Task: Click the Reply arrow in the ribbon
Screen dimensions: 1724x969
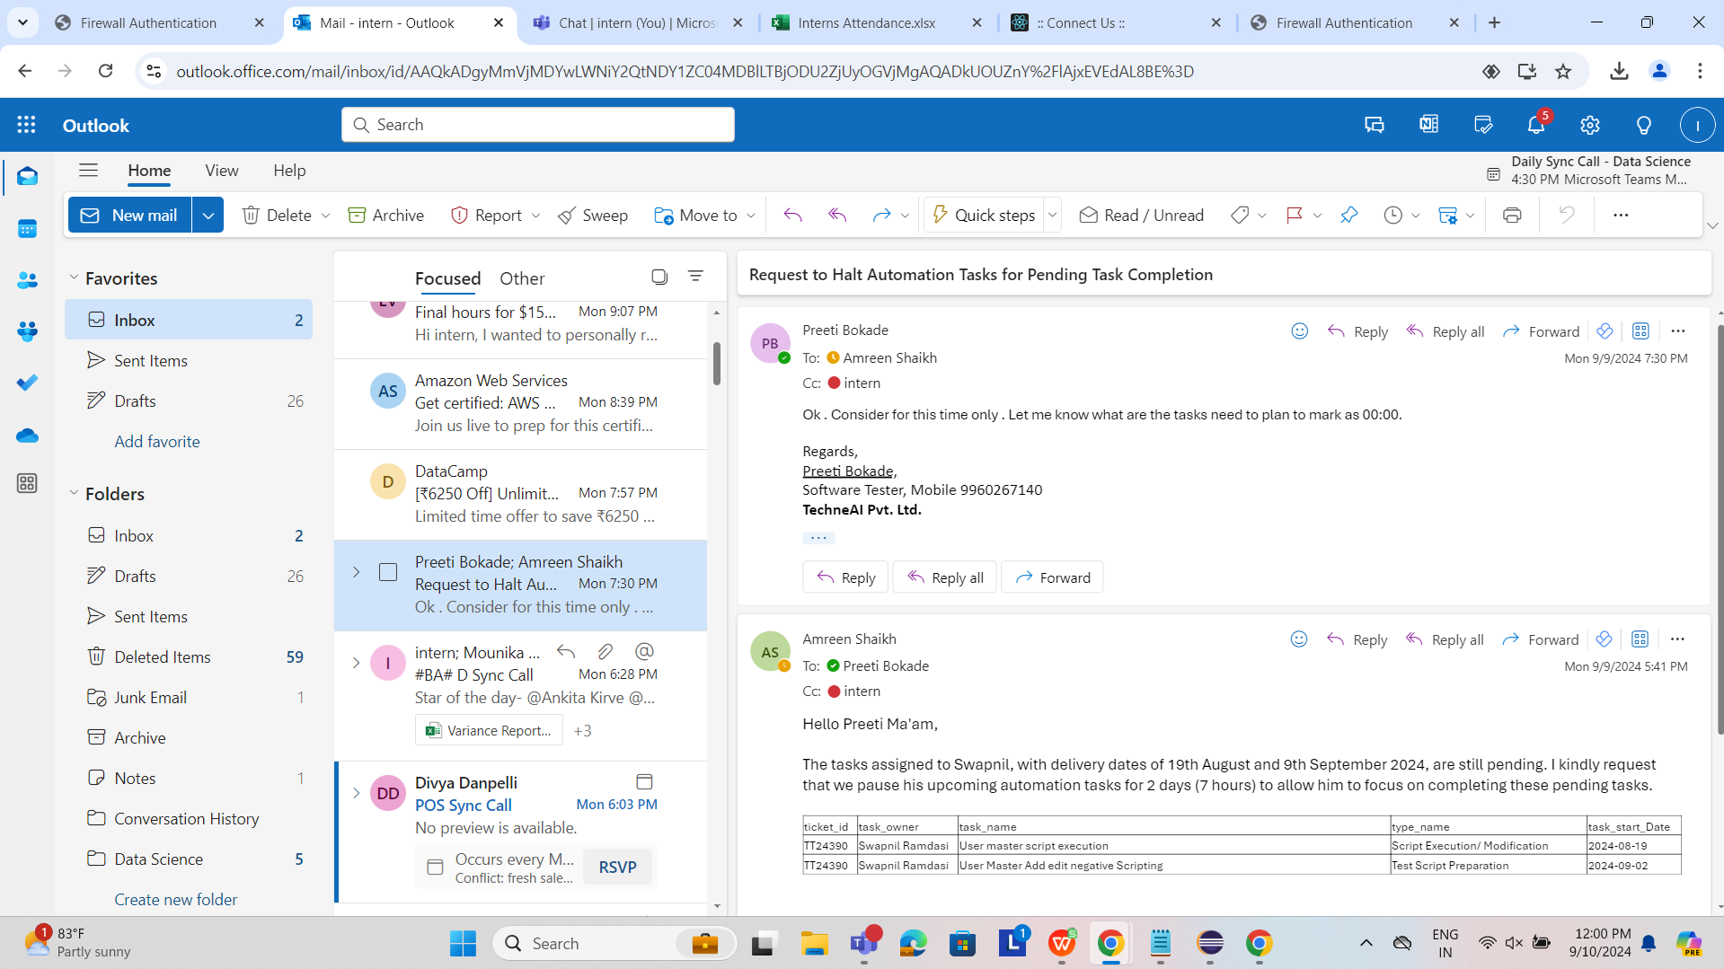Action: point(792,216)
